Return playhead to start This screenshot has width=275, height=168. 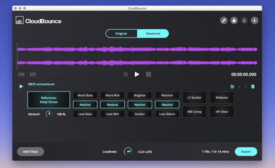(126, 74)
